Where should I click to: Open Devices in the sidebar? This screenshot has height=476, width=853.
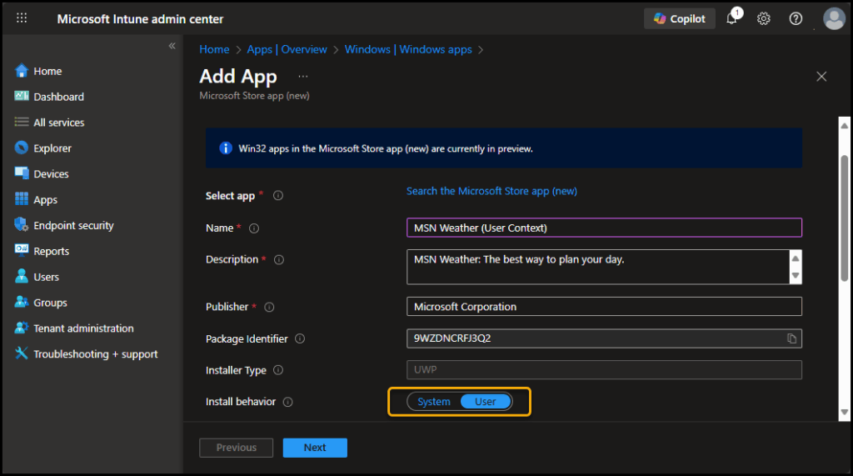point(51,173)
